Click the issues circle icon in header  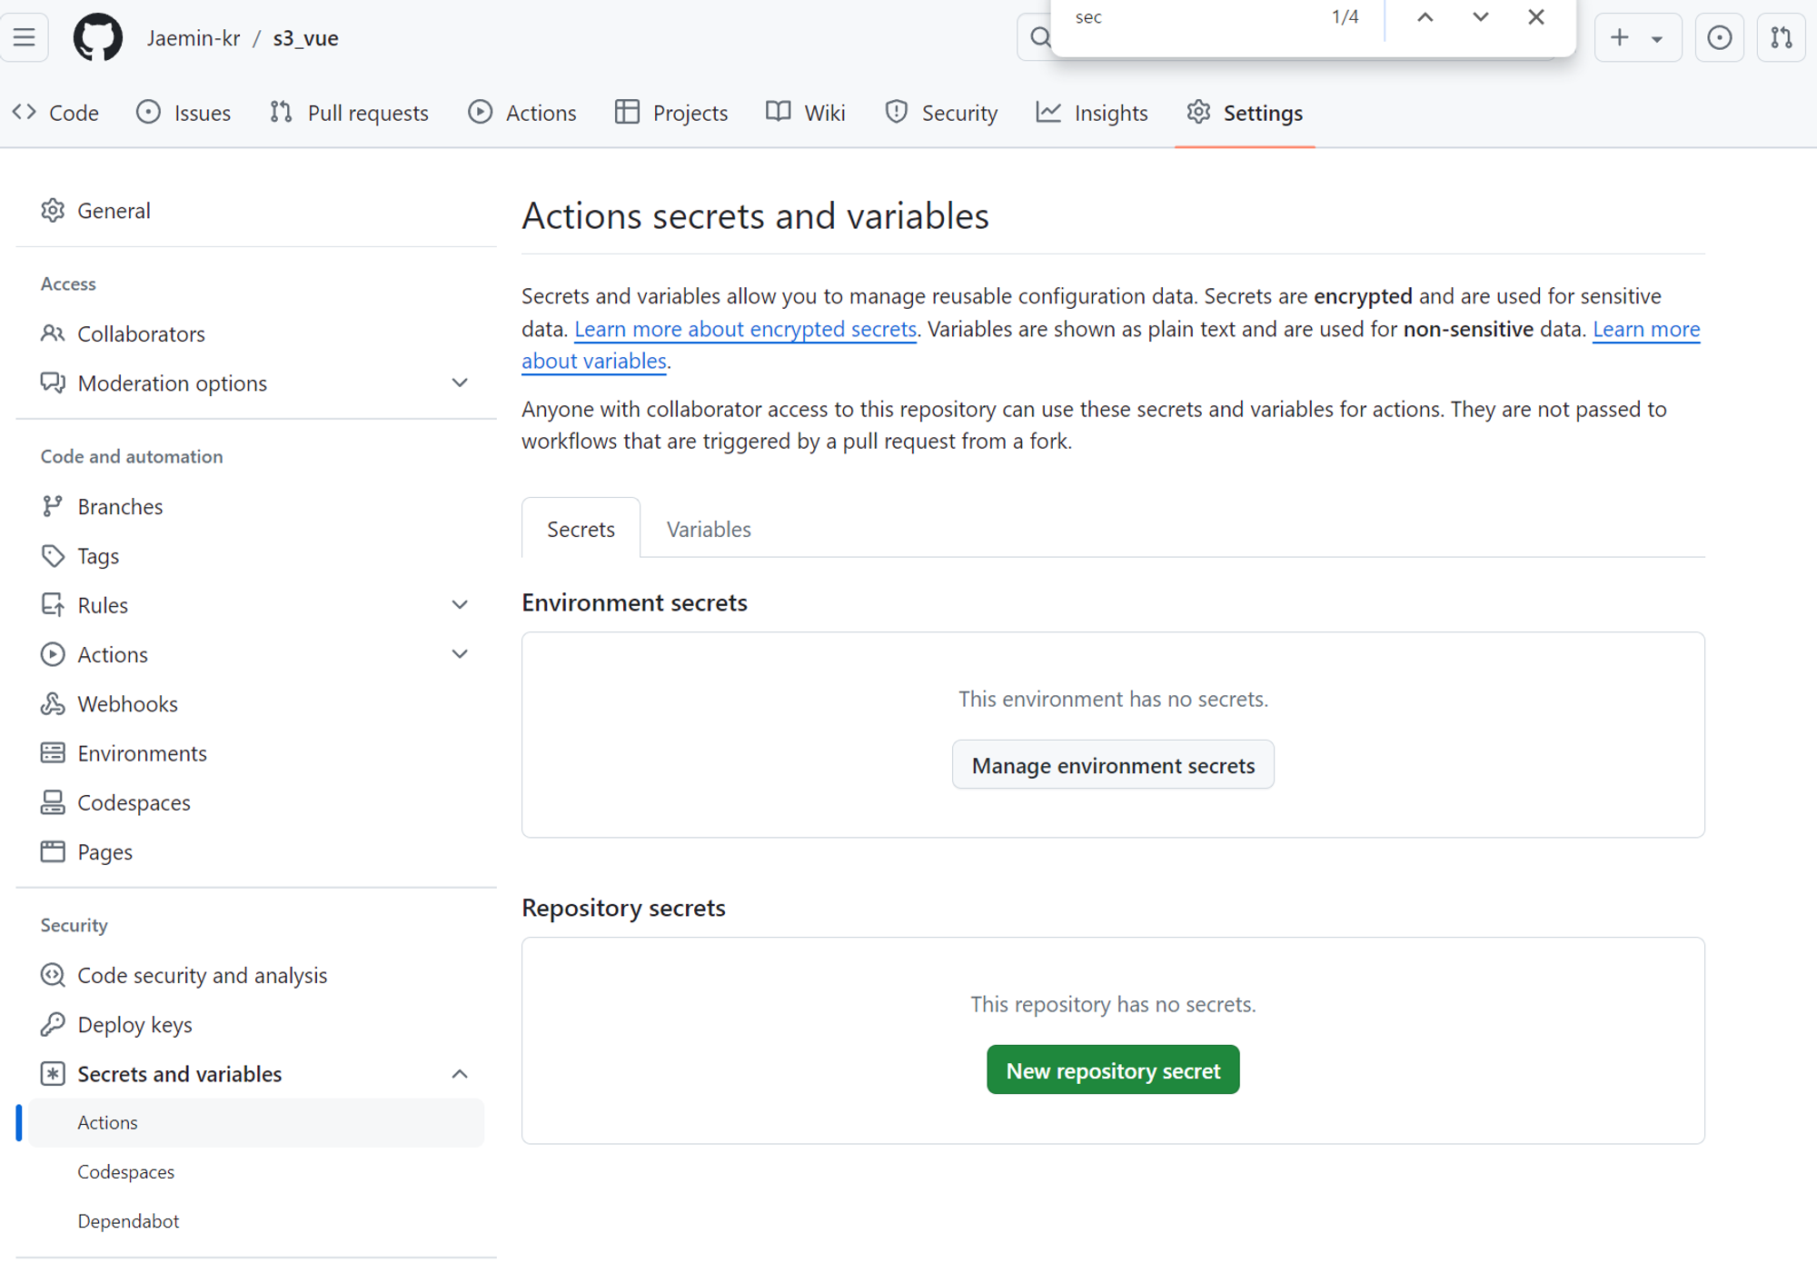(1719, 37)
